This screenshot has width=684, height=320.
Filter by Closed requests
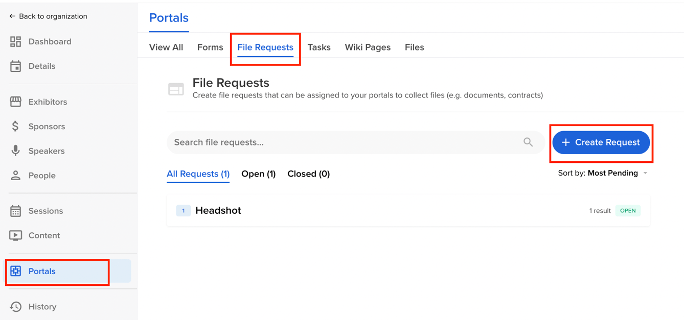point(308,174)
